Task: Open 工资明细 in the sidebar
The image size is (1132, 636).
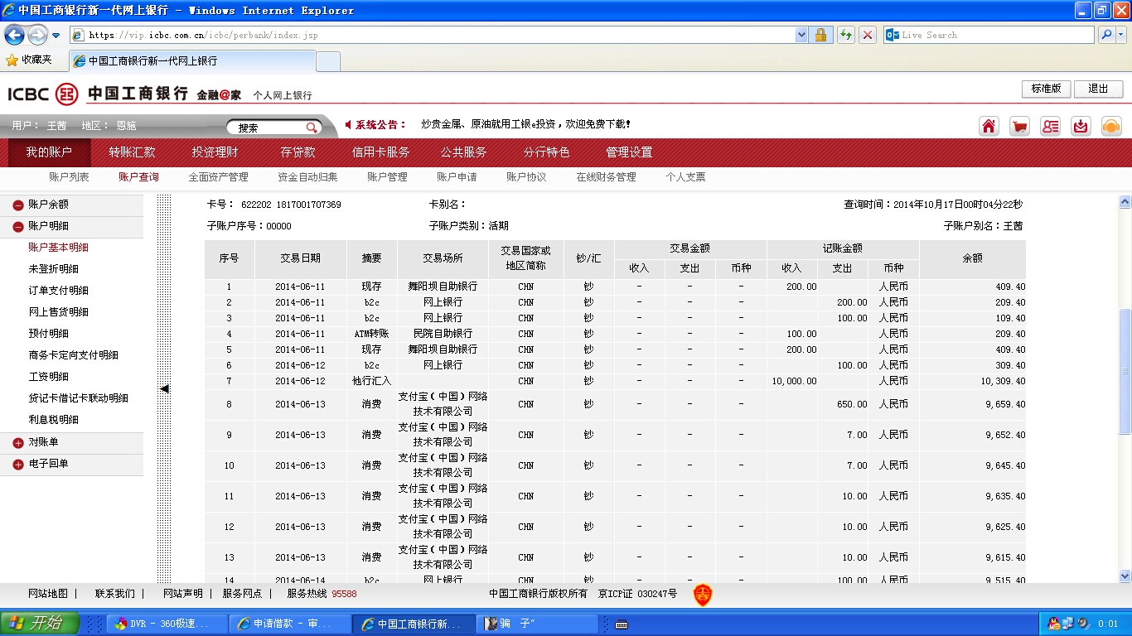Action: point(48,377)
